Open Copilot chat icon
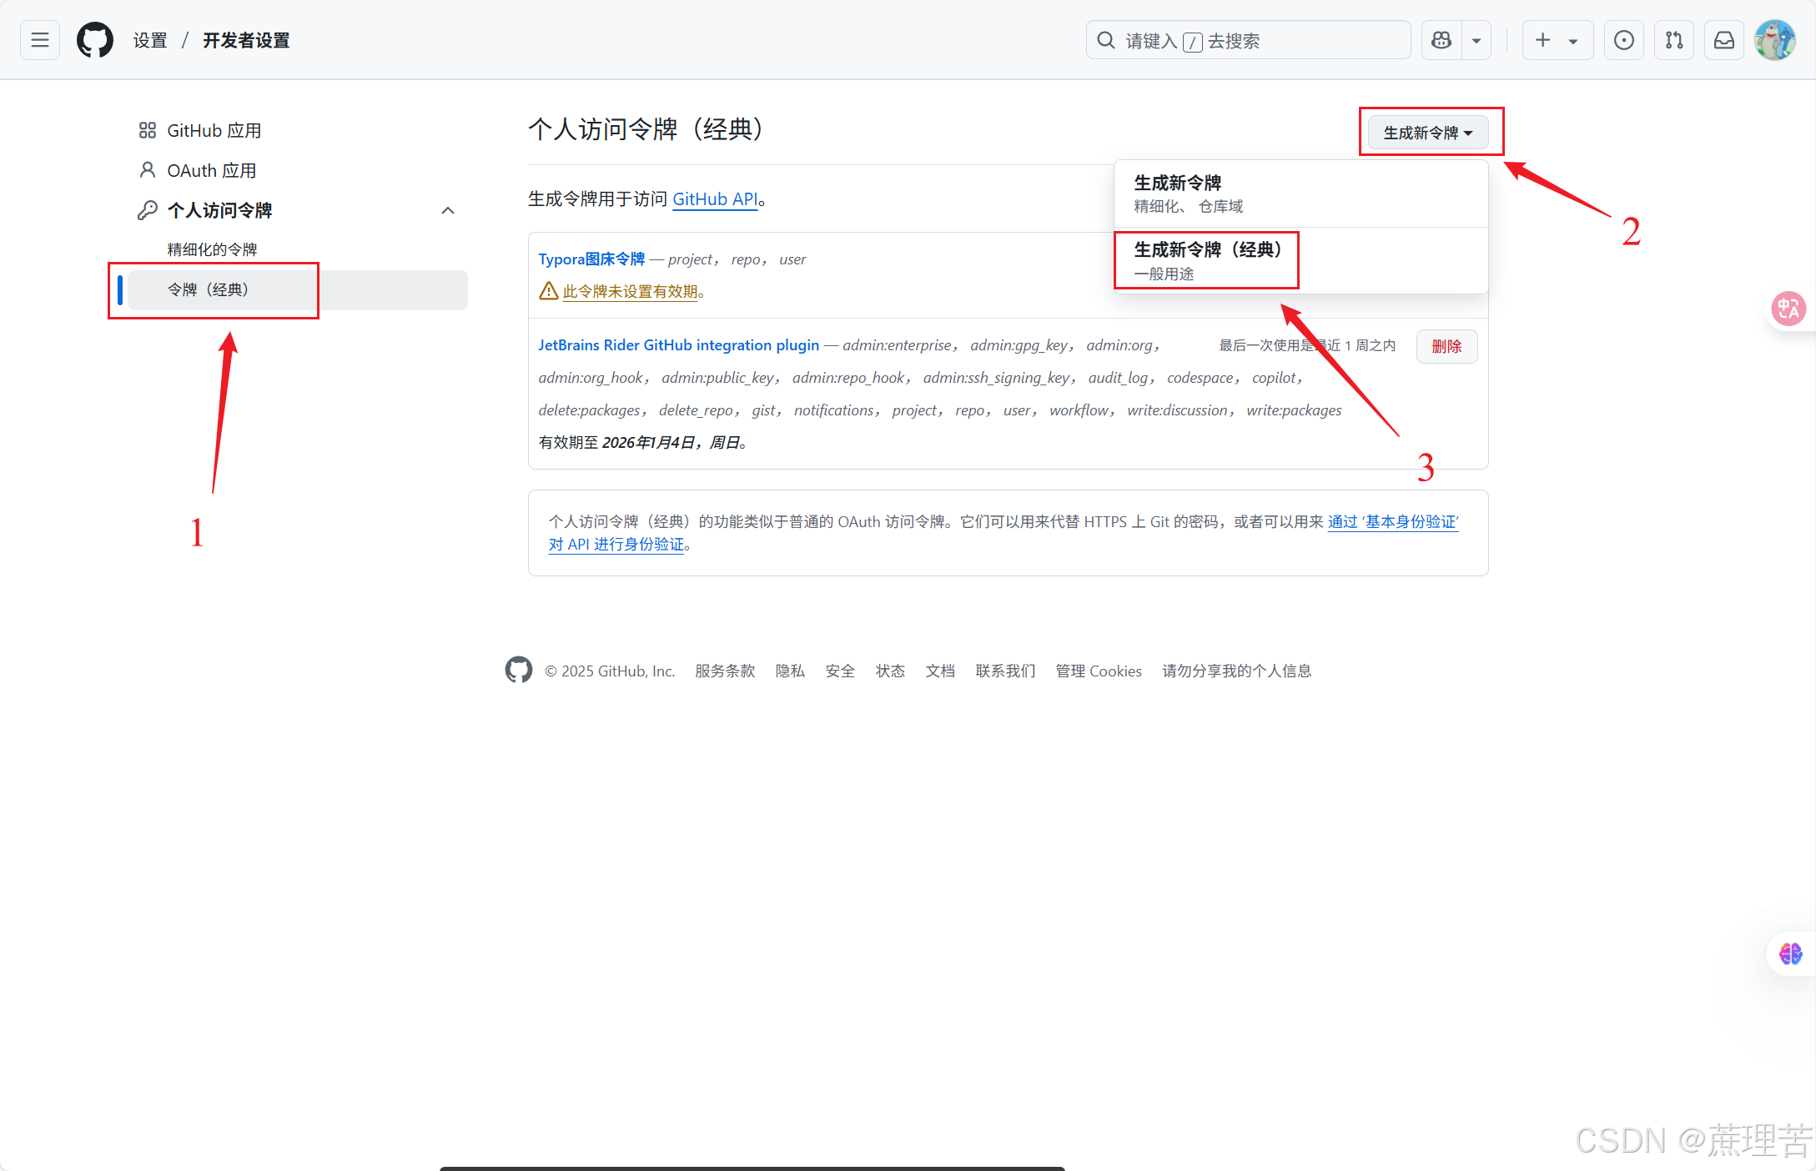 click(1441, 40)
